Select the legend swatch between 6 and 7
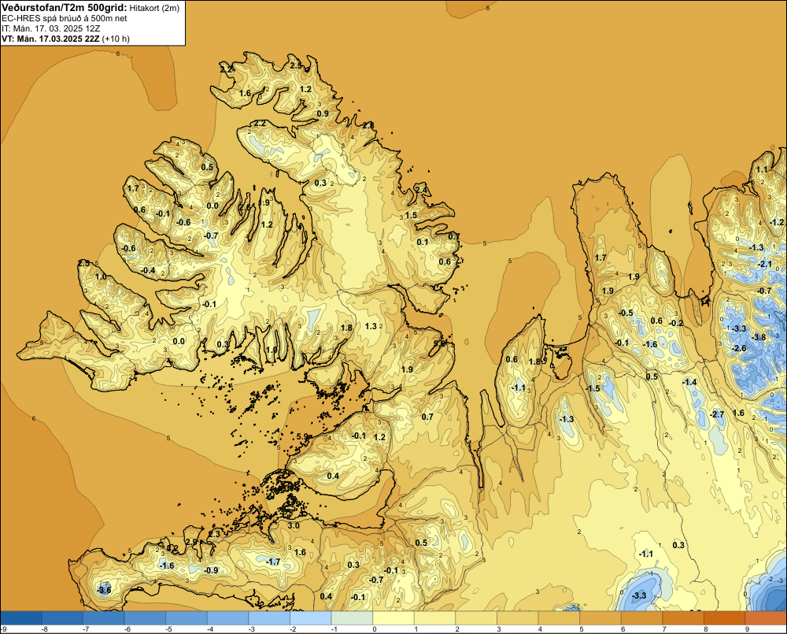 click(x=641, y=618)
